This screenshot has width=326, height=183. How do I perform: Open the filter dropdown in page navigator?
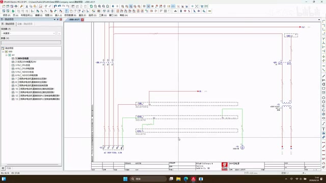point(54,34)
